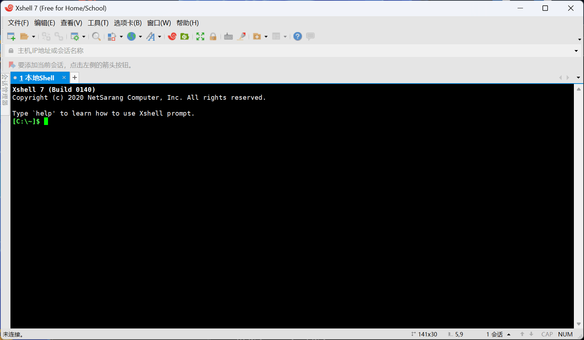The width and height of the screenshot is (584, 340).
Task: Expand the address bar history dropdown
Action: [x=576, y=51]
